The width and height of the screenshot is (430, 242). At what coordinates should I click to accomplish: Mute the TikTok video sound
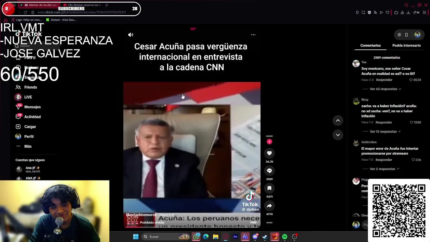(131, 35)
